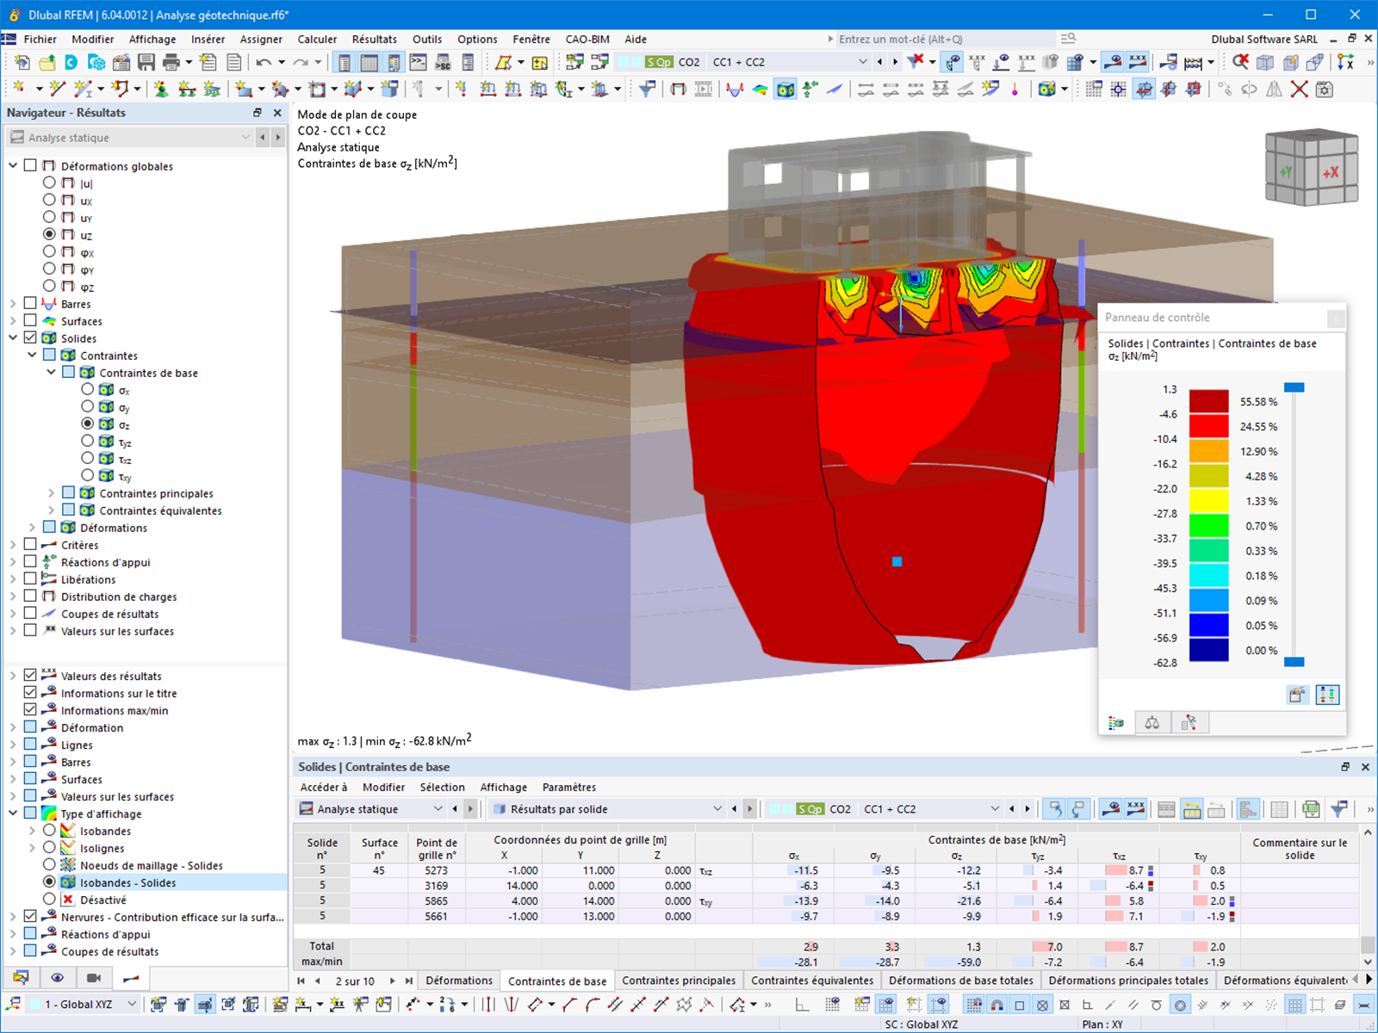Collapse the Déformations globales tree node
The width and height of the screenshot is (1378, 1033).
(13, 165)
